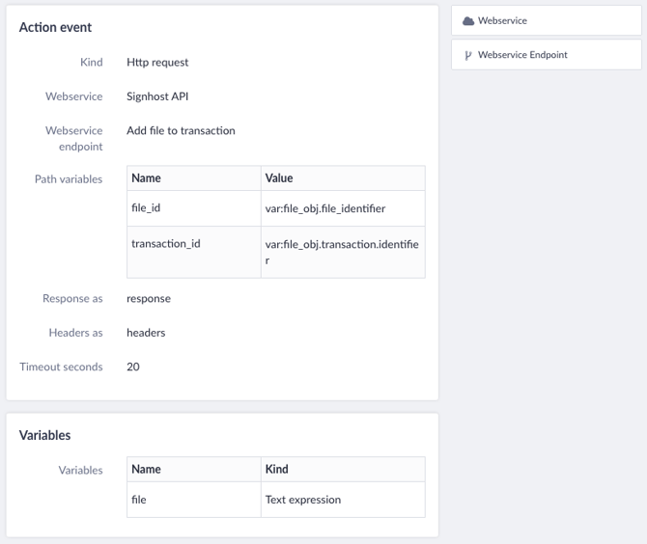Viewport: 647px width, 544px height.
Task: Click the var:file_obj.file_identifier value cell
Action: click(x=343, y=208)
